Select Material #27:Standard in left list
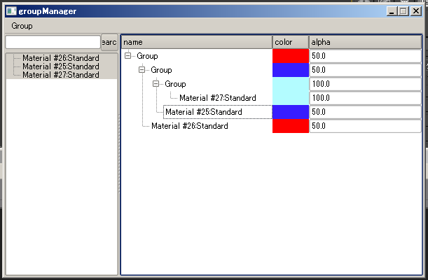 pyautogui.click(x=61, y=75)
